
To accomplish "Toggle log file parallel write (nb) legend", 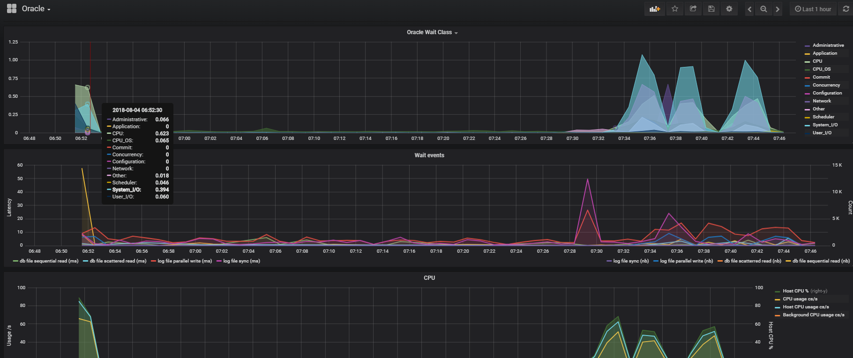I will coord(686,261).
